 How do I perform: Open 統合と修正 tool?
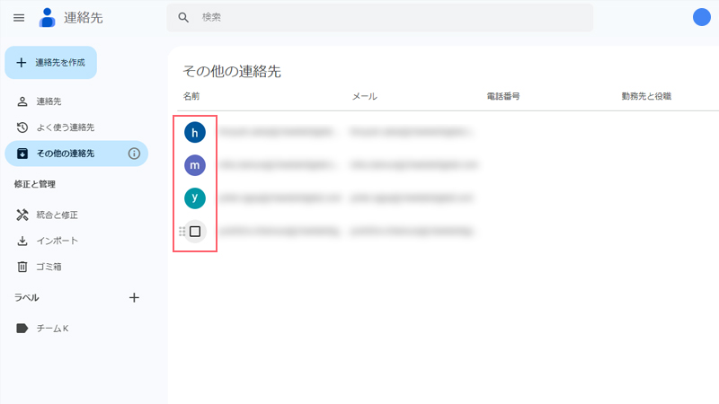[x=57, y=215]
